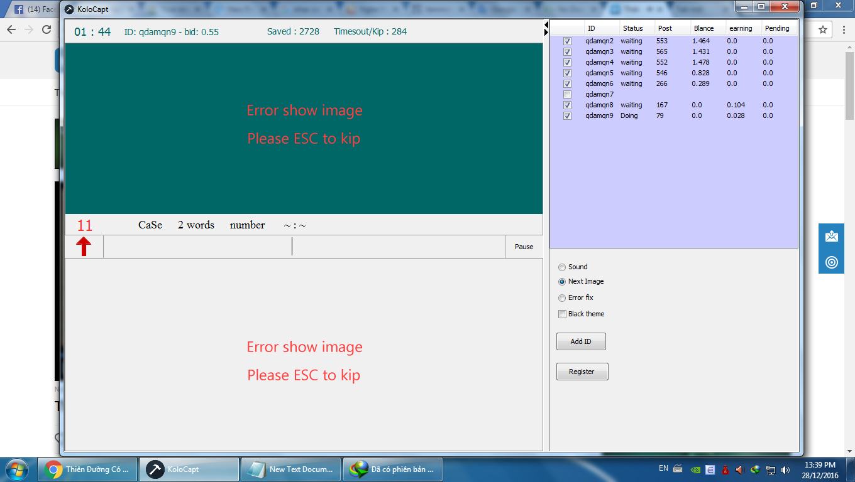The image size is (855, 482).
Task: Uncheck the qdamqn3 row checkbox
Action: [x=568, y=51]
